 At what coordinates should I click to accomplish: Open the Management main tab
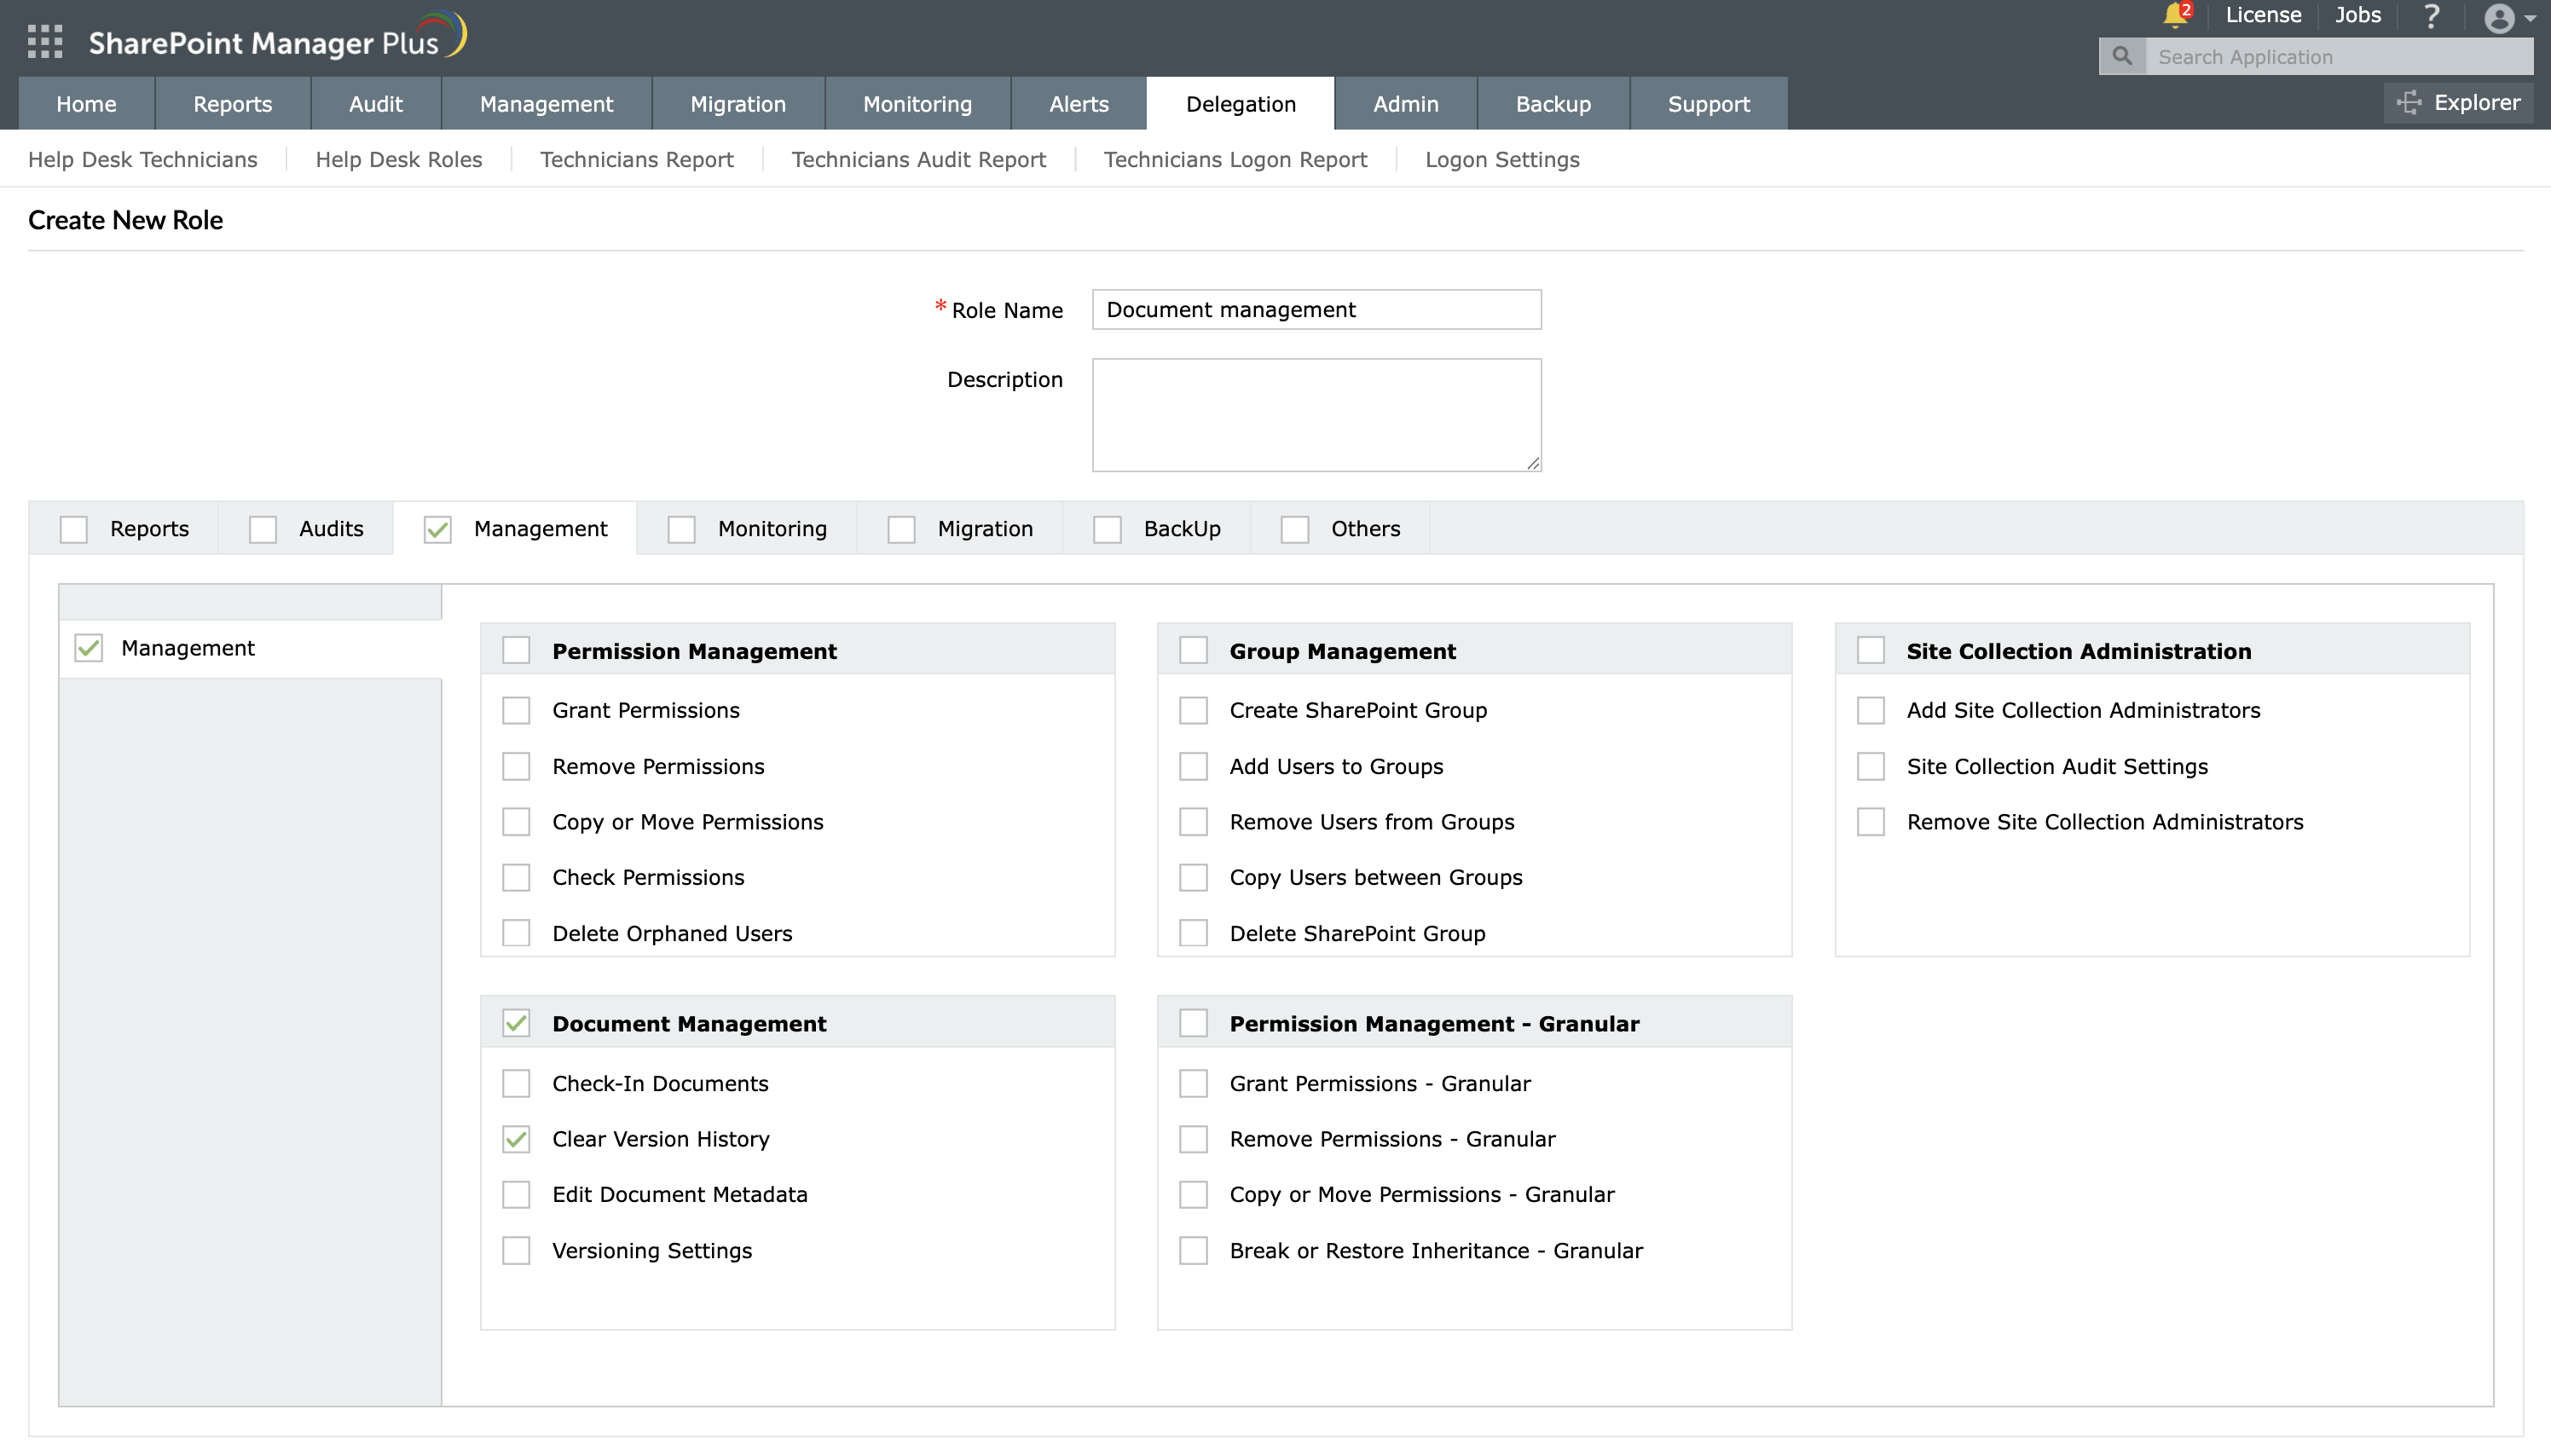coord(546,104)
